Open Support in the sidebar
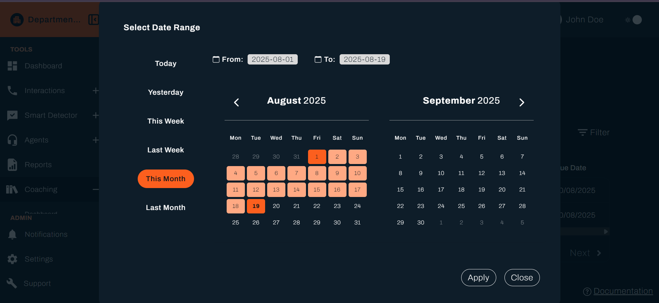 (x=37, y=283)
